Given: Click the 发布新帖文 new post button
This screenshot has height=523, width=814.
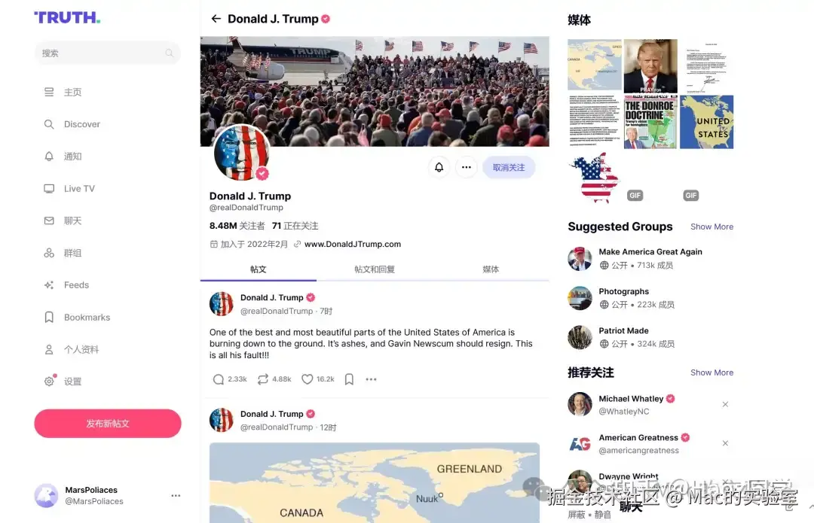Looking at the screenshot, I should (x=108, y=424).
